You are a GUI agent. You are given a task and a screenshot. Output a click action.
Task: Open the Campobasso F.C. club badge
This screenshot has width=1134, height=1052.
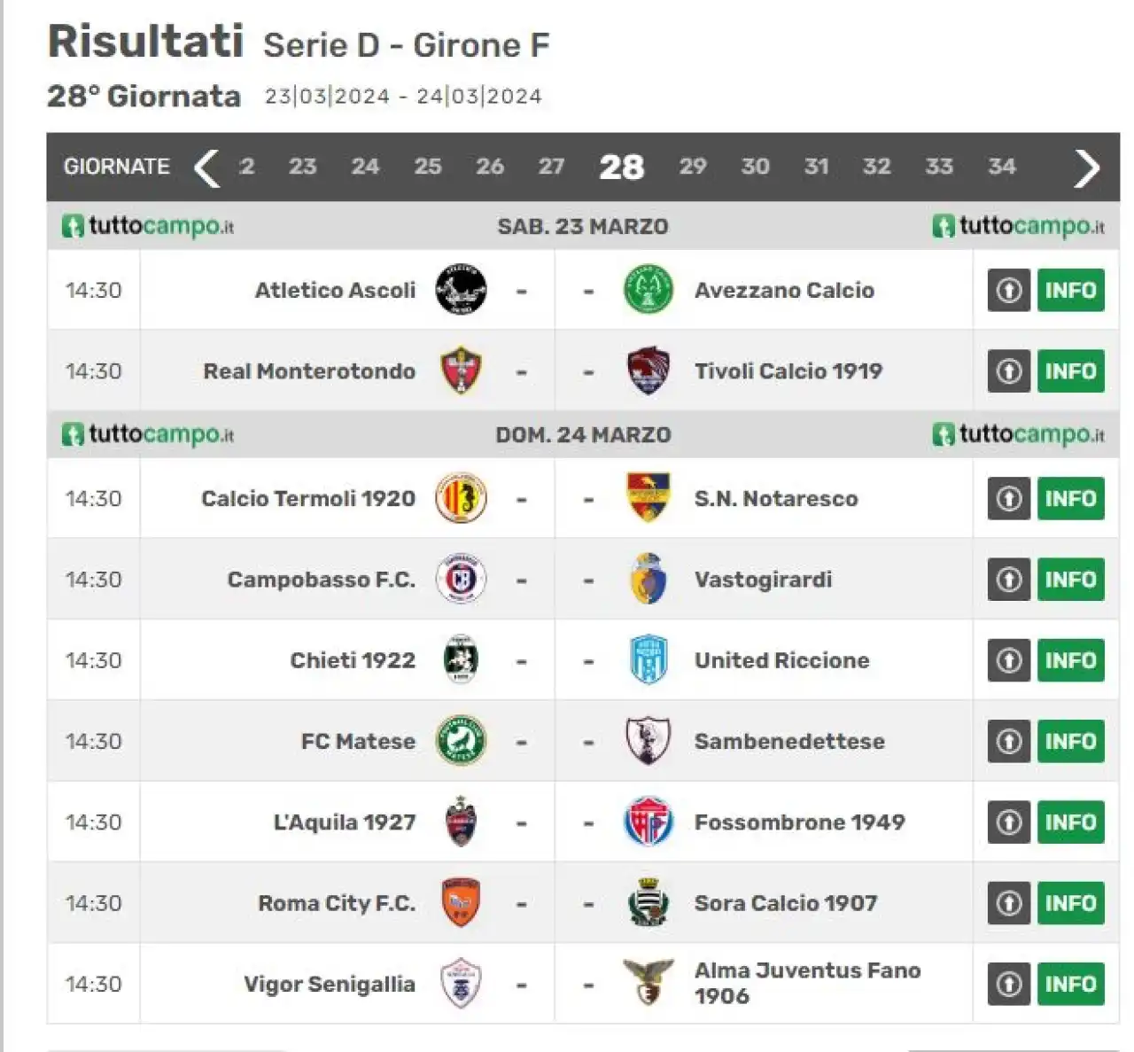[461, 580]
